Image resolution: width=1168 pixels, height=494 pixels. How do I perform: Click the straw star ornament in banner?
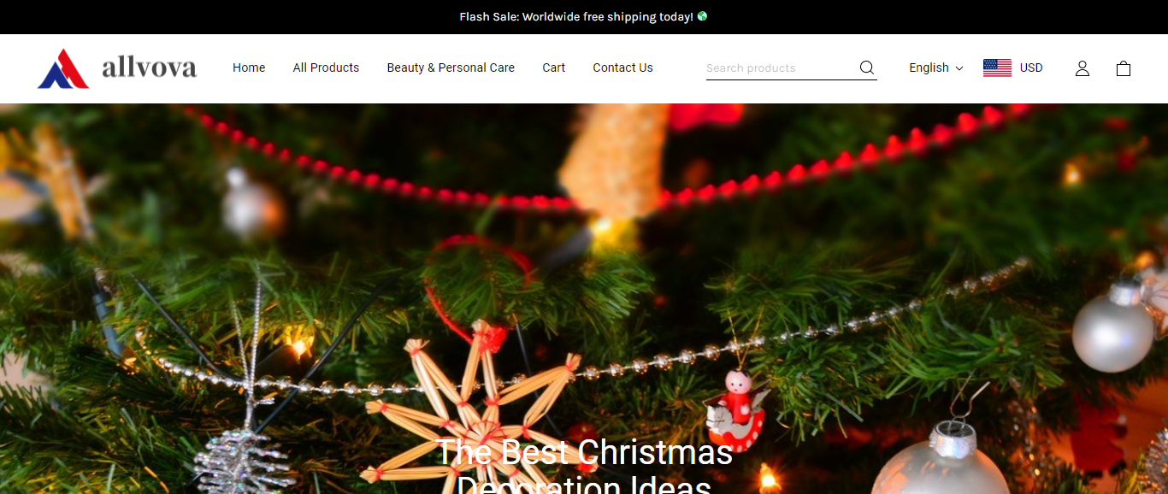click(472, 410)
